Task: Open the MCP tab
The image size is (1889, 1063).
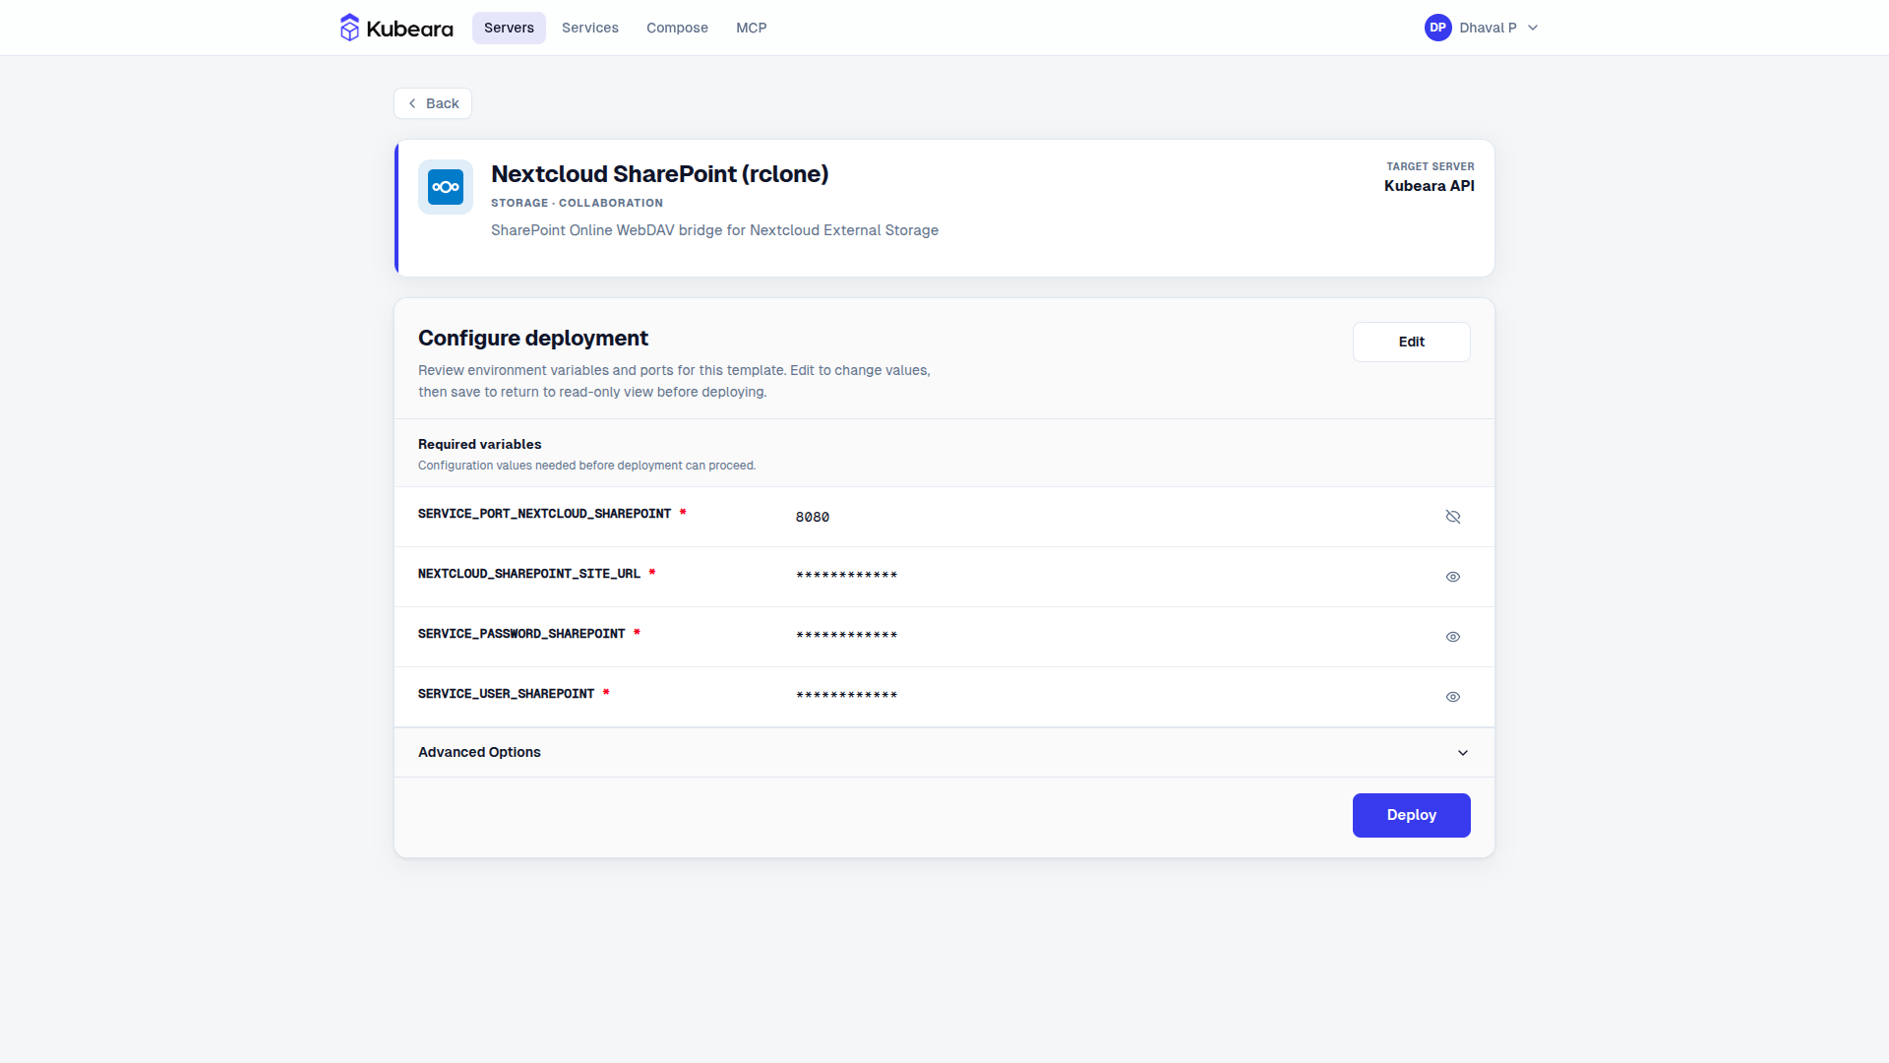Action: click(752, 28)
